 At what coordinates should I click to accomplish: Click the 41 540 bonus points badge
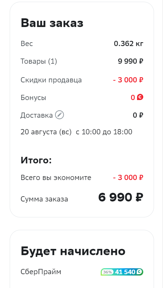122,272
